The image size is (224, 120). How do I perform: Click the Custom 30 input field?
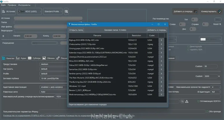click(211, 66)
